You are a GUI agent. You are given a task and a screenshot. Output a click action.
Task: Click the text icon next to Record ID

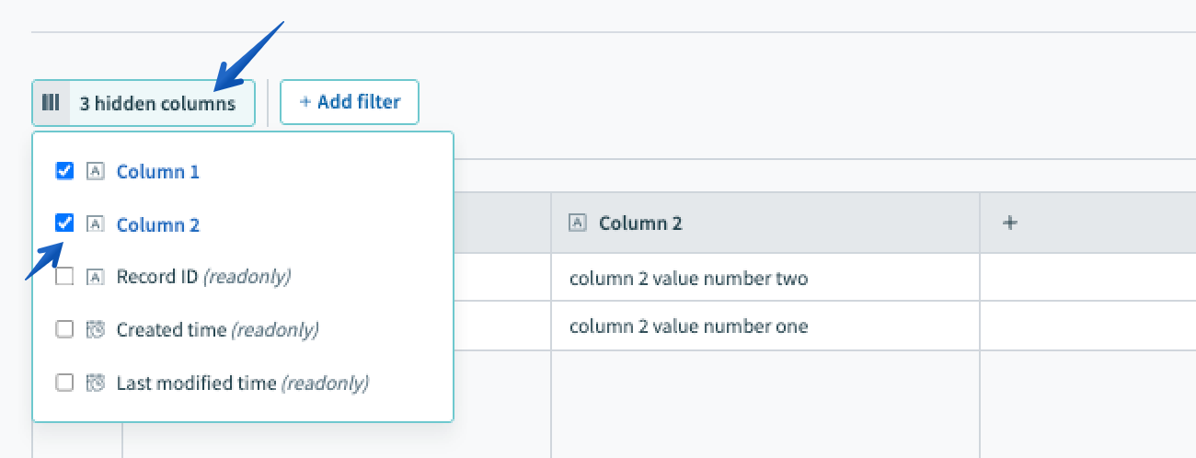pos(94,276)
